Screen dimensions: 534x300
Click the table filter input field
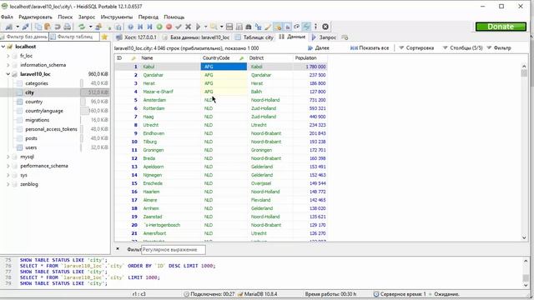(74, 37)
